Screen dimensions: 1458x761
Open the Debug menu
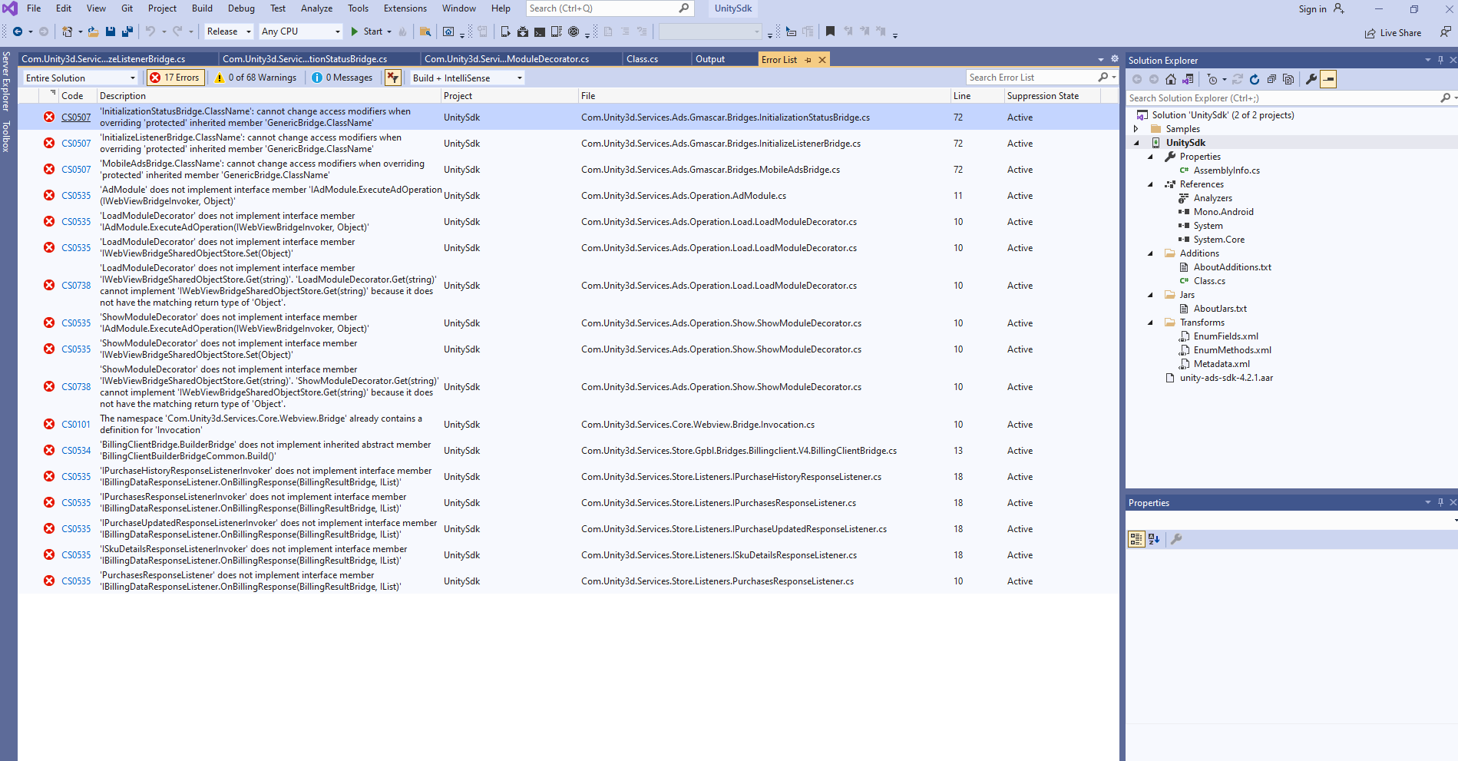[x=241, y=8]
